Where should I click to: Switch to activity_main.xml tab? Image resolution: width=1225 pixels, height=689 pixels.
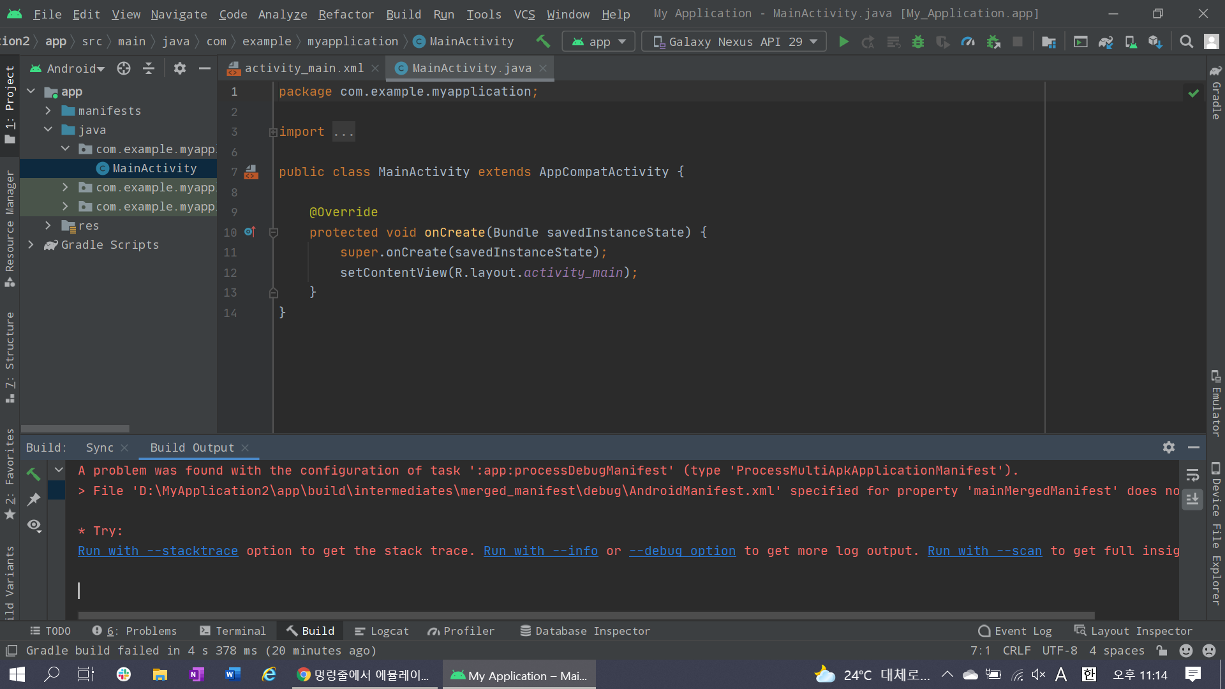point(304,68)
